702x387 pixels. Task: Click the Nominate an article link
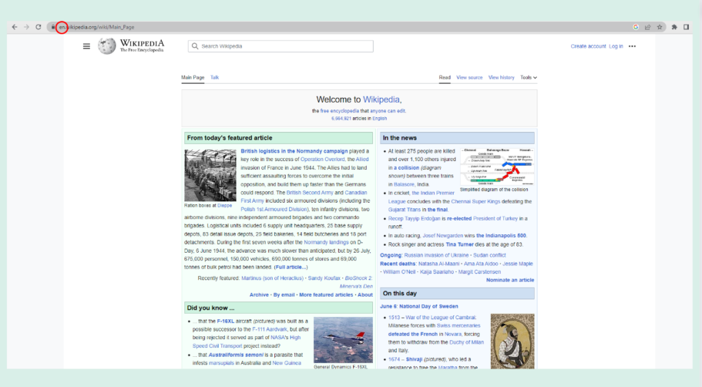(x=510, y=280)
